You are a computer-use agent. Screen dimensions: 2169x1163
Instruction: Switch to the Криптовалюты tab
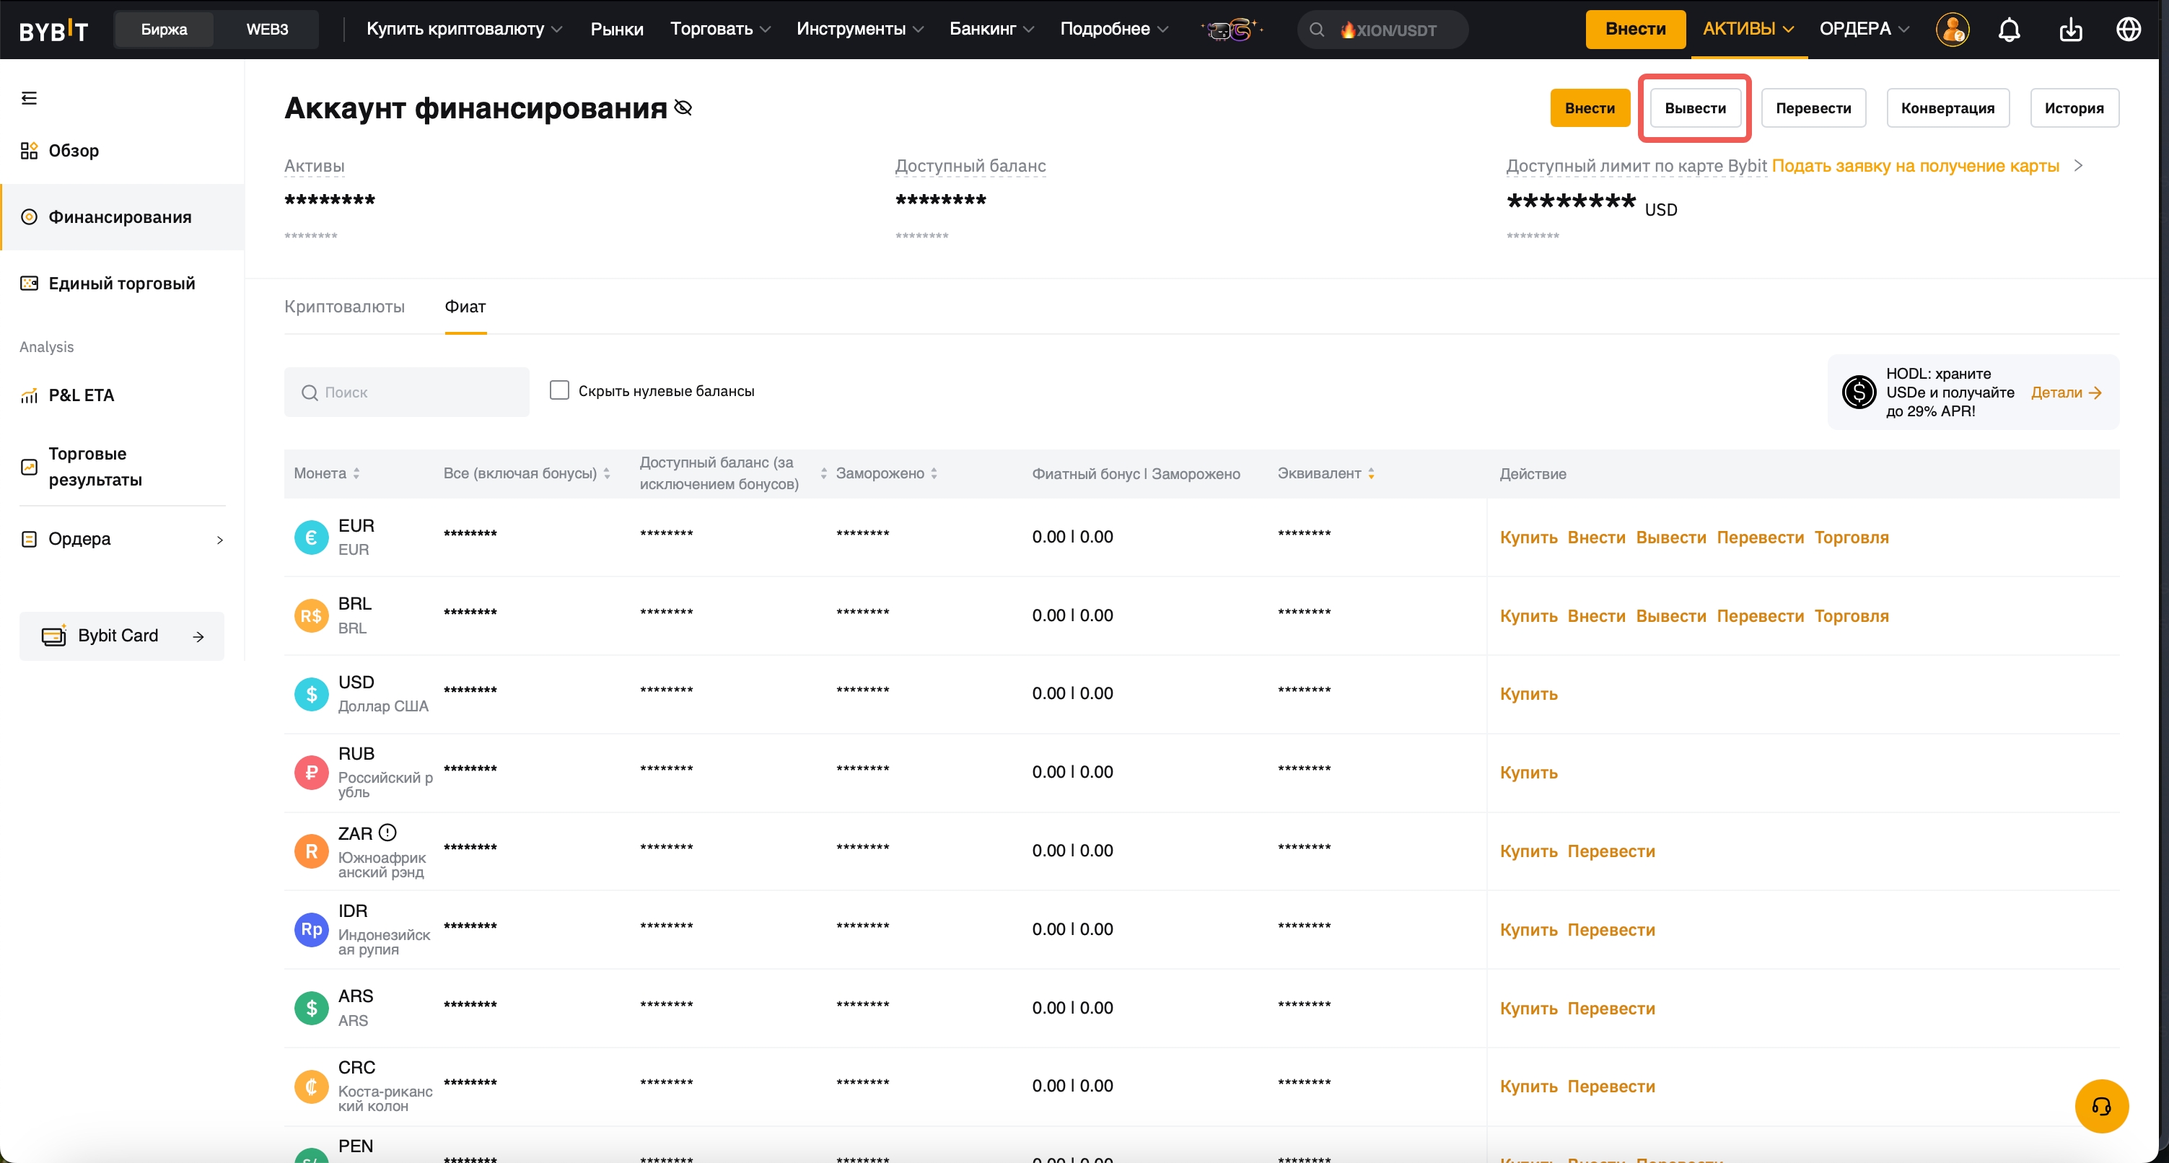pos(344,307)
